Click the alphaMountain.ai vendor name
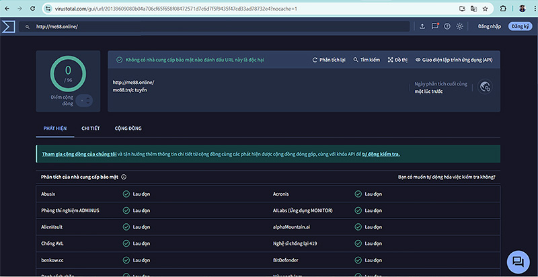Viewport: 538px width, 277px height. [292, 227]
